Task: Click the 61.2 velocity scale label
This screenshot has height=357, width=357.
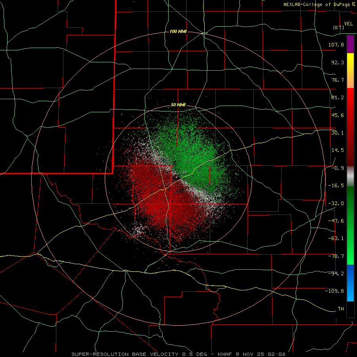Action: 338,98
